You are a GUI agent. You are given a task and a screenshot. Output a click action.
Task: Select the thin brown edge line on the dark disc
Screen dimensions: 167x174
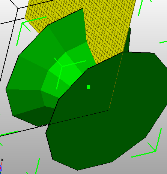click(x=116, y=81)
